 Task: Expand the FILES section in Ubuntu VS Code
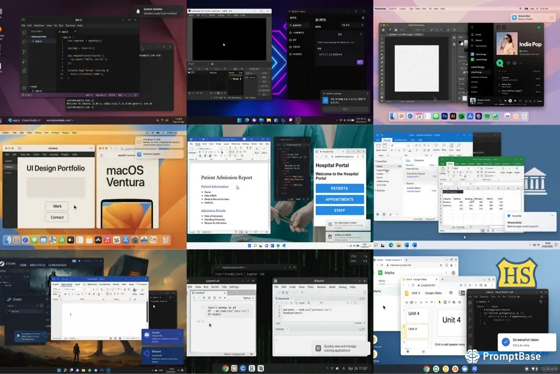33,86
